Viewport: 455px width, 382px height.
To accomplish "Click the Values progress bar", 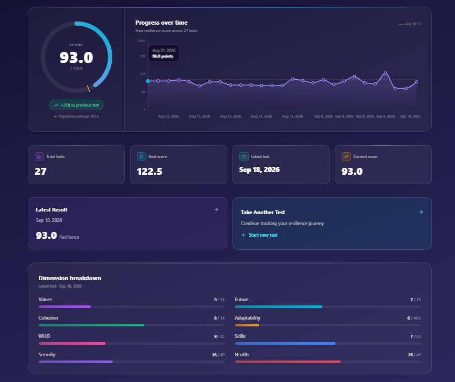I will pyautogui.click(x=131, y=306).
